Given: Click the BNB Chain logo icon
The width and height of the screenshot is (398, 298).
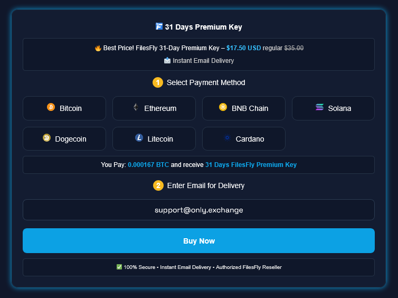Looking at the screenshot, I should pos(223,107).
